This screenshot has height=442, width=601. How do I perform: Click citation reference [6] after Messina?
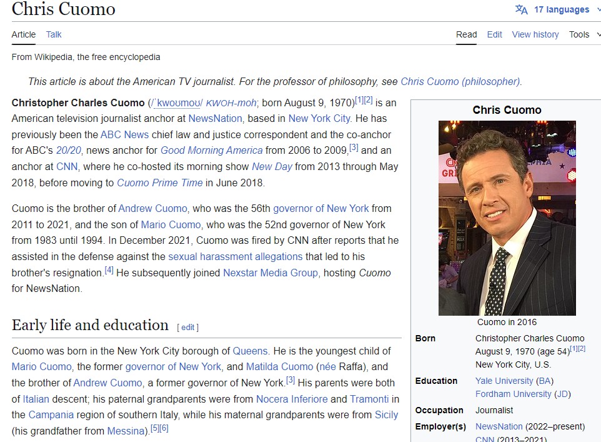click(164, 428)
